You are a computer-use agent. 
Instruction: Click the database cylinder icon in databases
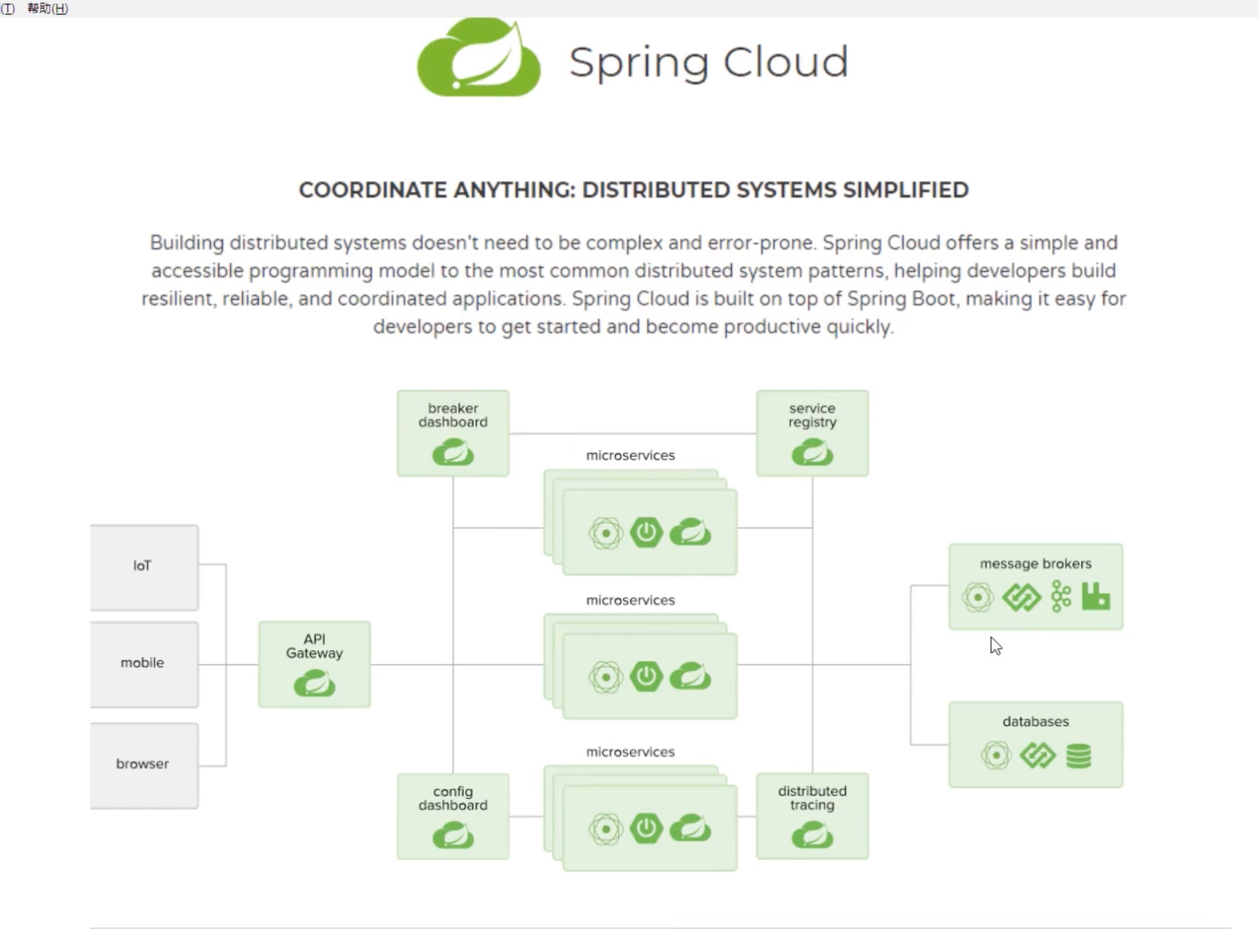point(1078,756)
